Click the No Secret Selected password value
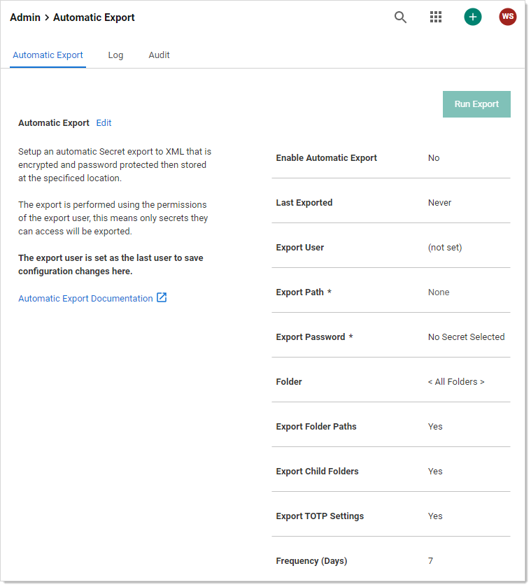 (x=466, y=337)
